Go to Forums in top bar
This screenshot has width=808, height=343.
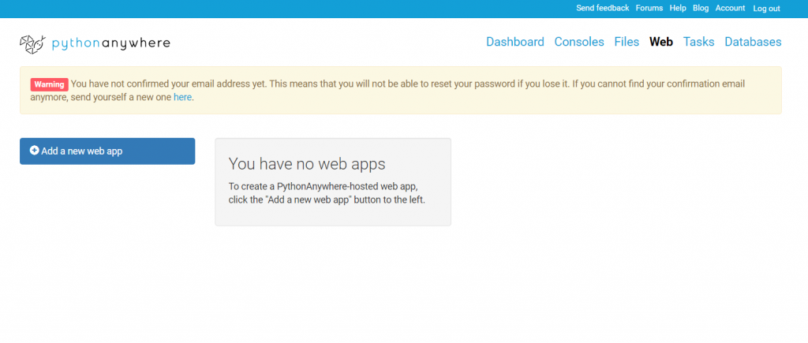tap(649, 8)
